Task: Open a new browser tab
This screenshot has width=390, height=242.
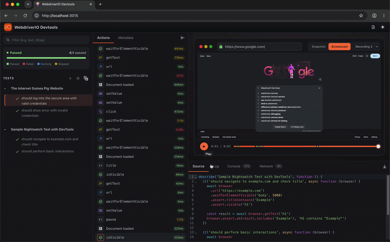Action: 100,4
